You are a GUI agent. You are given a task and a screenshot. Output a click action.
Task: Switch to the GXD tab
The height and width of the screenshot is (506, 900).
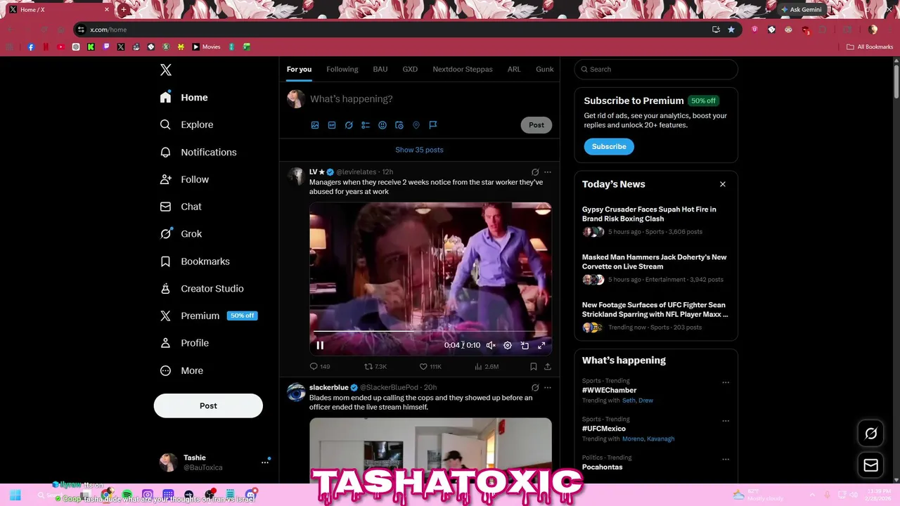410,70
